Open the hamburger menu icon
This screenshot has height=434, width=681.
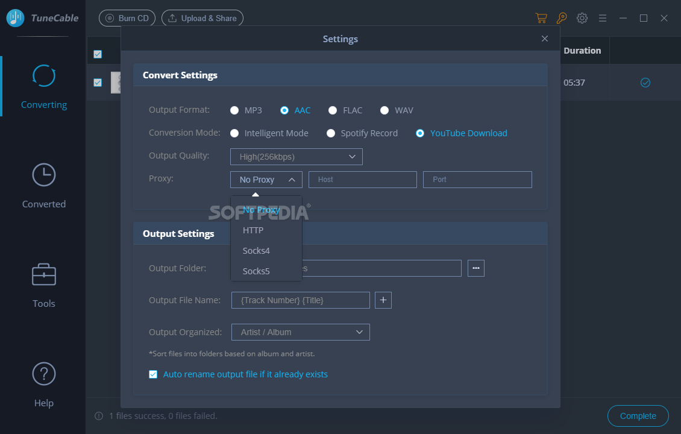pyautogui.click(x=603, y=18)
